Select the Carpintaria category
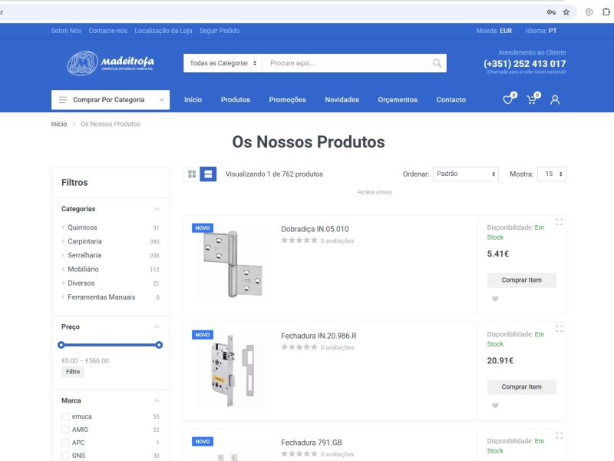Screen dimensions: 614x461 (84, 241)
